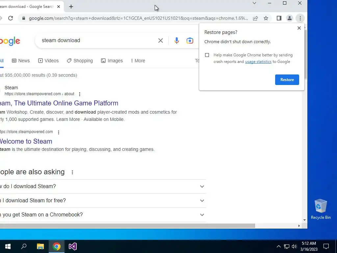This screenshot has height=253, width=337.
Task: Click the network tray icon
Action: 287,246
